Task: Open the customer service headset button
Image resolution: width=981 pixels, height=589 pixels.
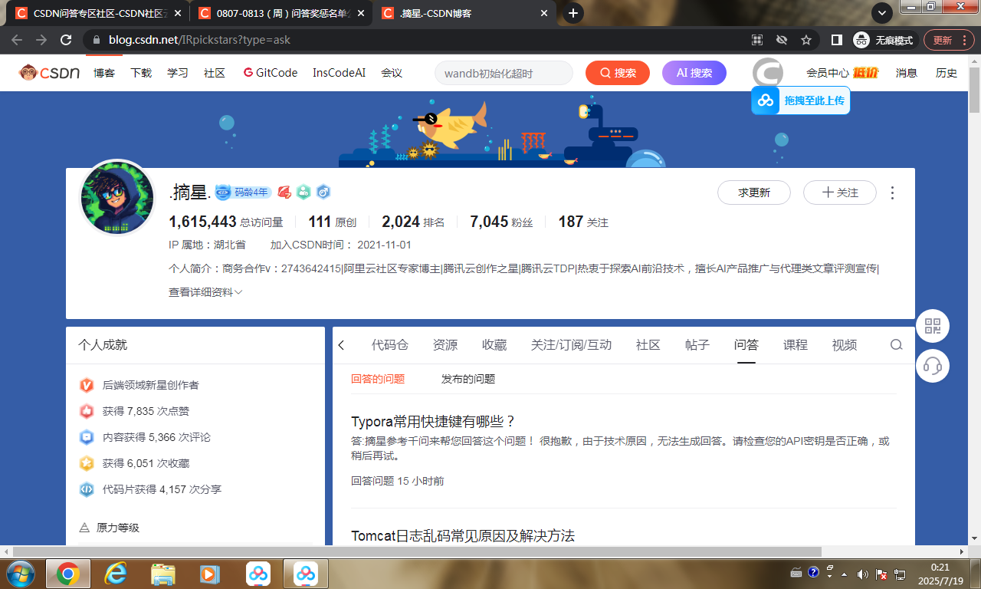Action: pos(933,365)
